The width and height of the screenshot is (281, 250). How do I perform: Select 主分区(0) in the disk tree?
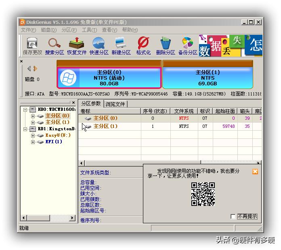[x=57, y=116]
